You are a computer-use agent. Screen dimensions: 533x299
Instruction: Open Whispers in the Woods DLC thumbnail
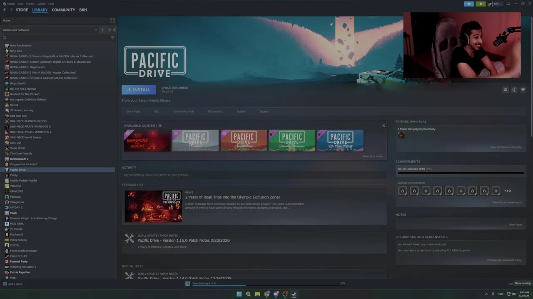pos(147,141)
